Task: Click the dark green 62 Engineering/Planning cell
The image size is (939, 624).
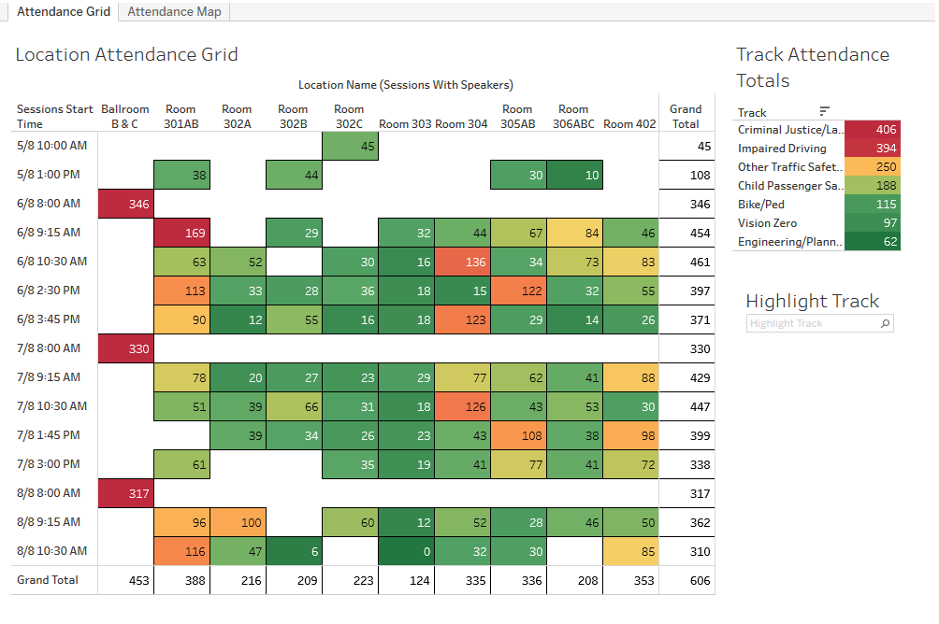Action: tap(873, 242)
